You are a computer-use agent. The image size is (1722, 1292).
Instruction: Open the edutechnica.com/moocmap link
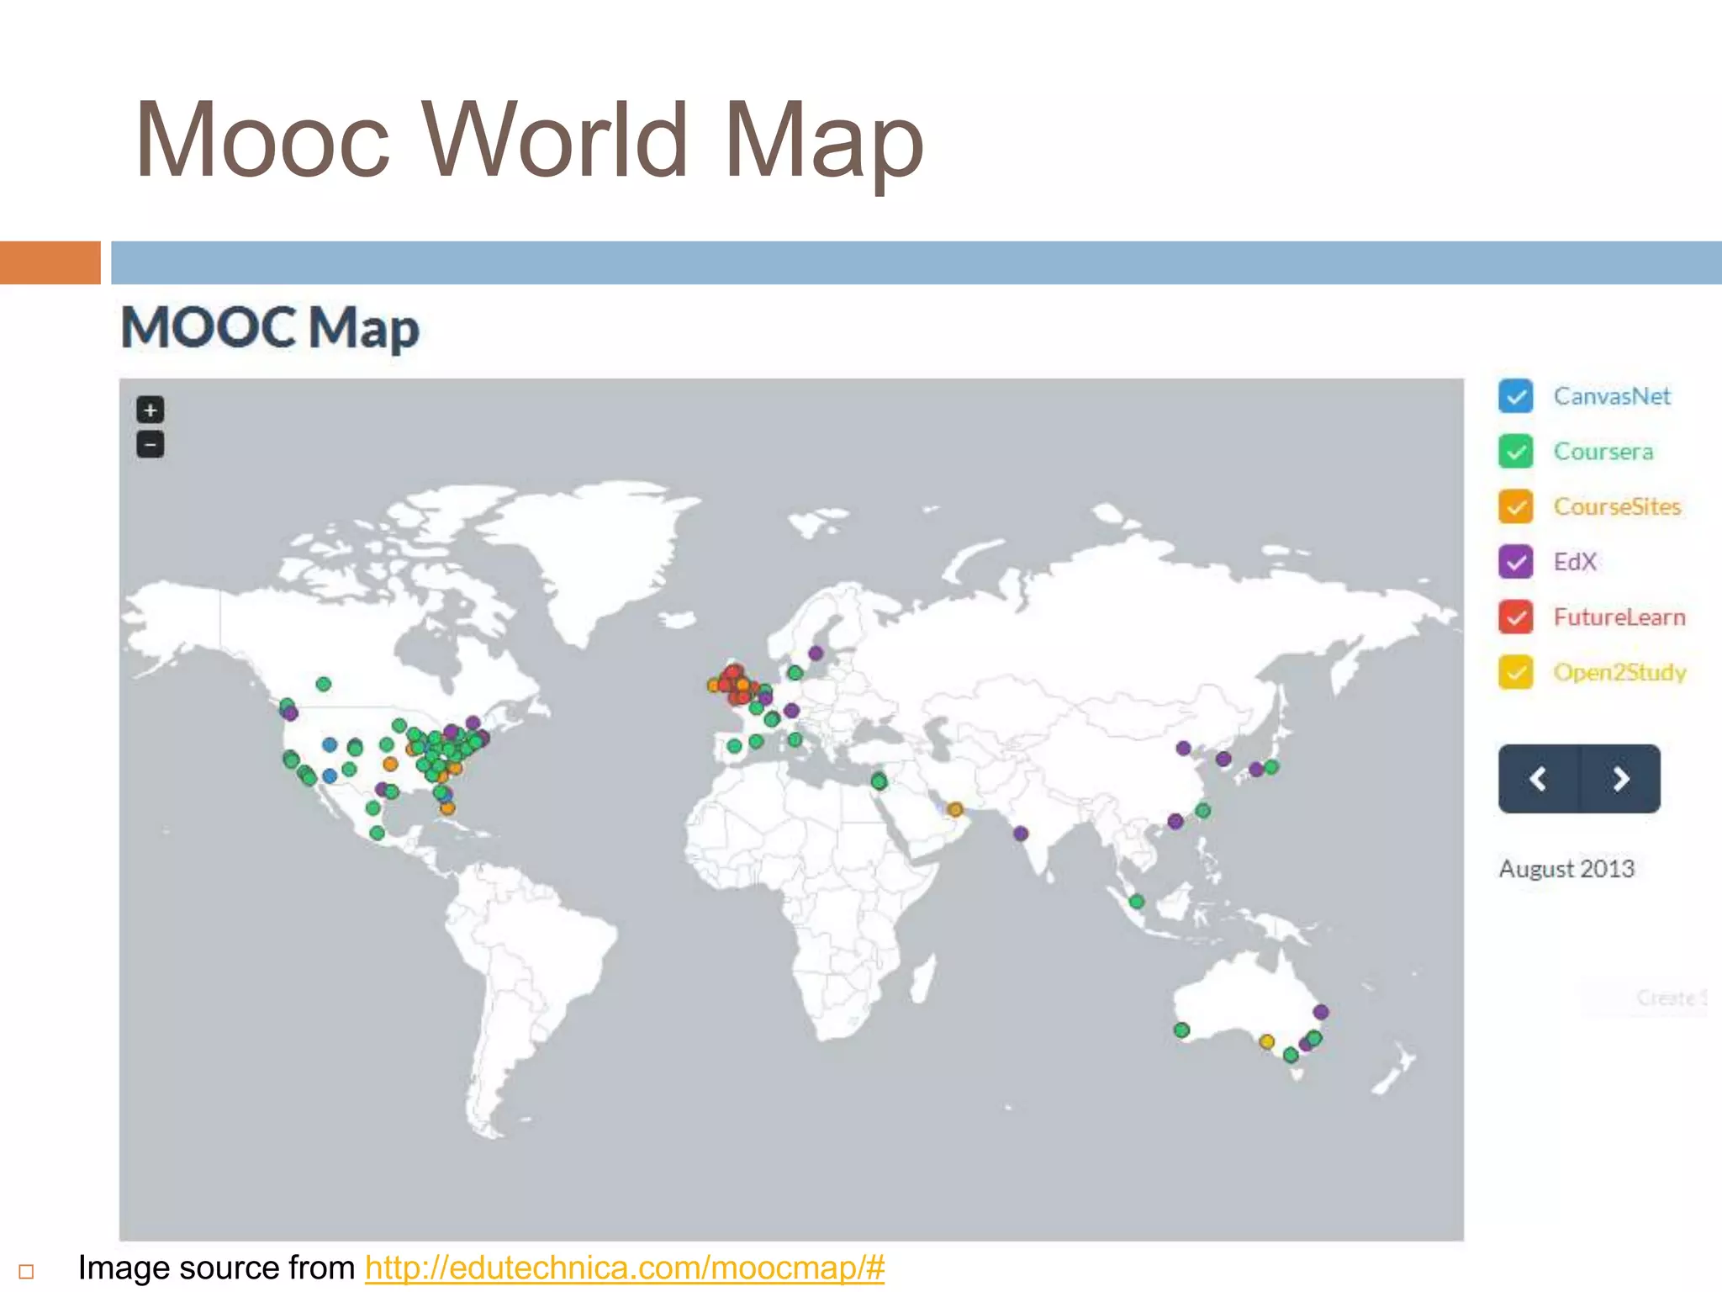pos(625,1268)
